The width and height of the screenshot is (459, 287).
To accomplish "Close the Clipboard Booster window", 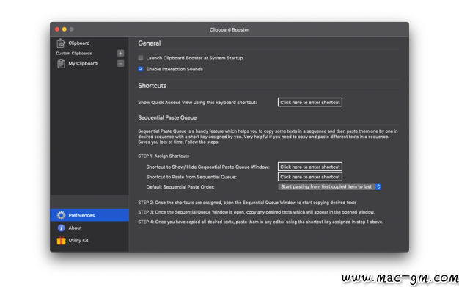I will 57,29.
